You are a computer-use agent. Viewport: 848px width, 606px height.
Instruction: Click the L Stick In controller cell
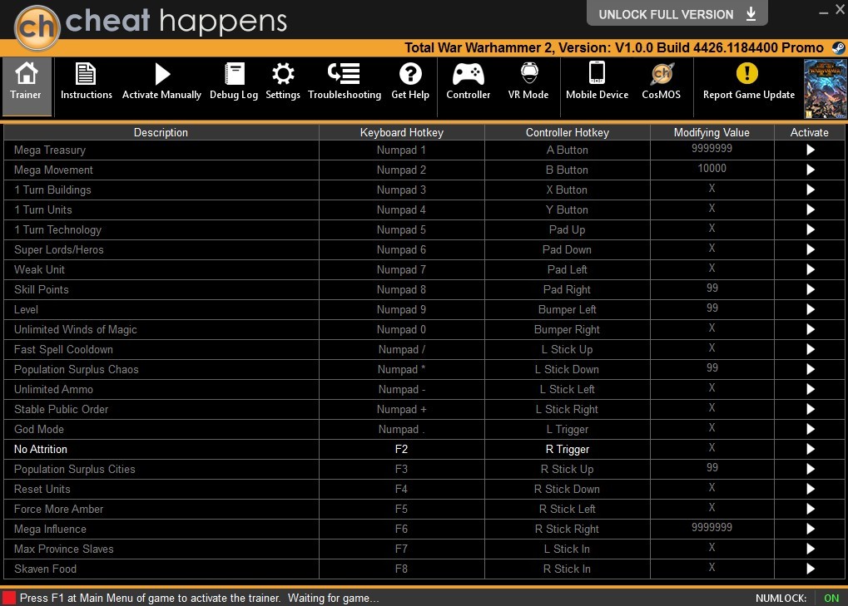click(568, 549)
